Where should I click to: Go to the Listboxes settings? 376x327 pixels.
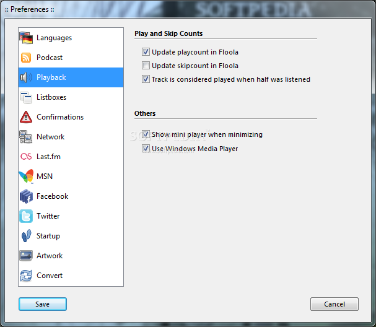(51, 97)
